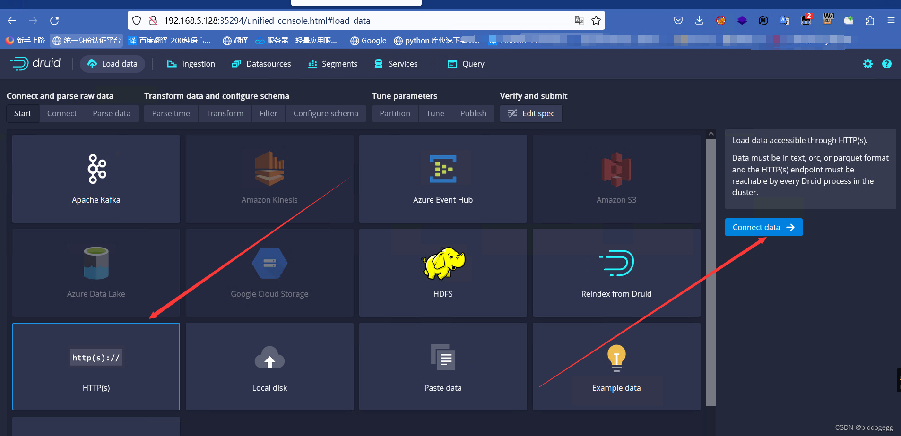The height and width of the screenshot is (436, 901).
Task: Open the browser hamburger menu
Action: click(891, 20)
